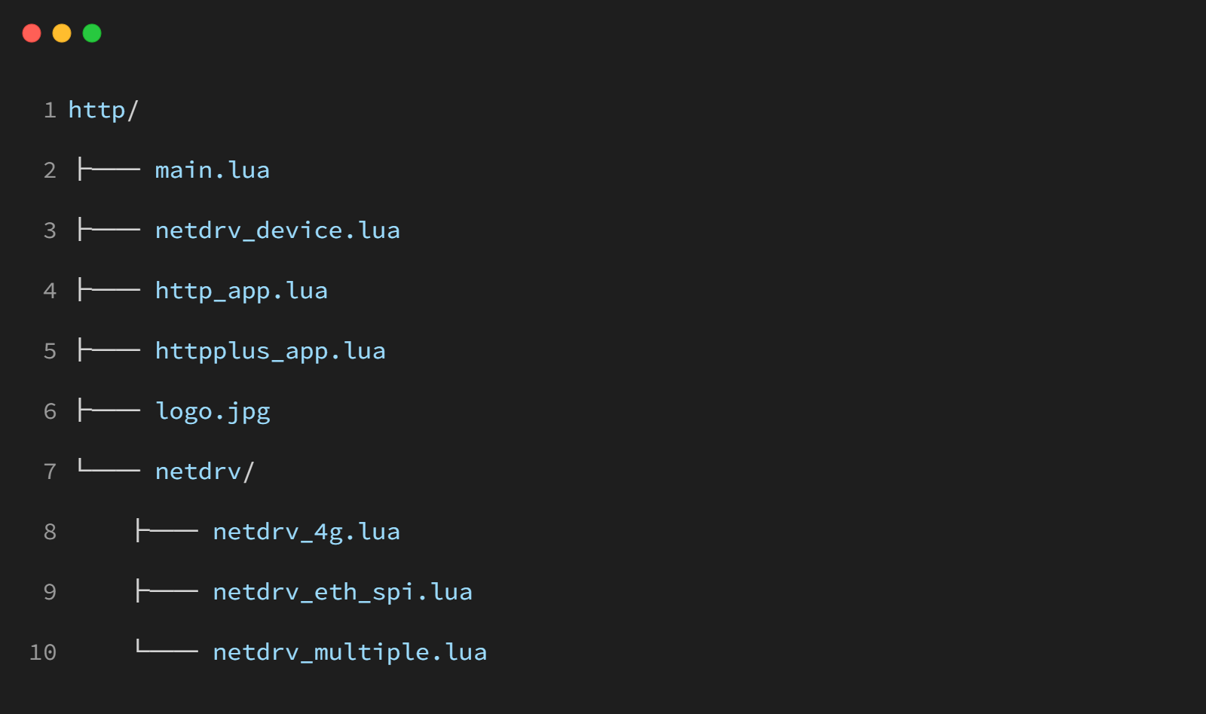Open main.lua in the tree
This screenshot has height=714, width=1206.
click(212, 170)
